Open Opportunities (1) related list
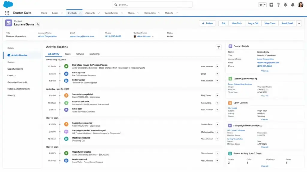 click(x=15, y=69)
